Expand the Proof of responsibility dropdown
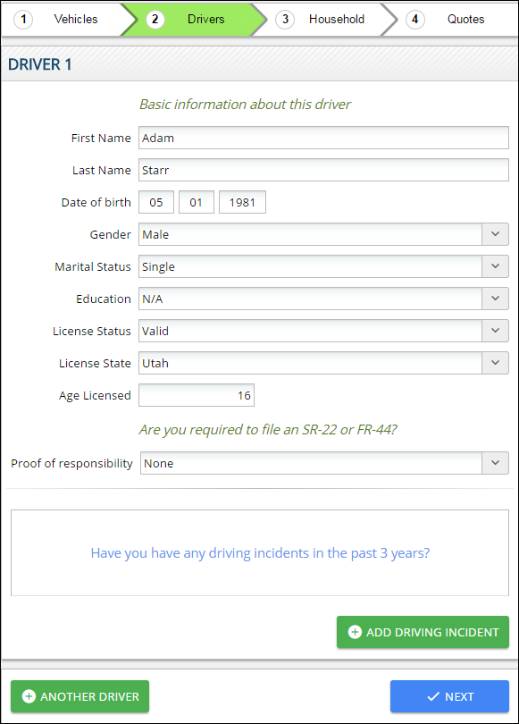Screen dimensions: 519x724 pyautogui.click(x=495, y=463)
